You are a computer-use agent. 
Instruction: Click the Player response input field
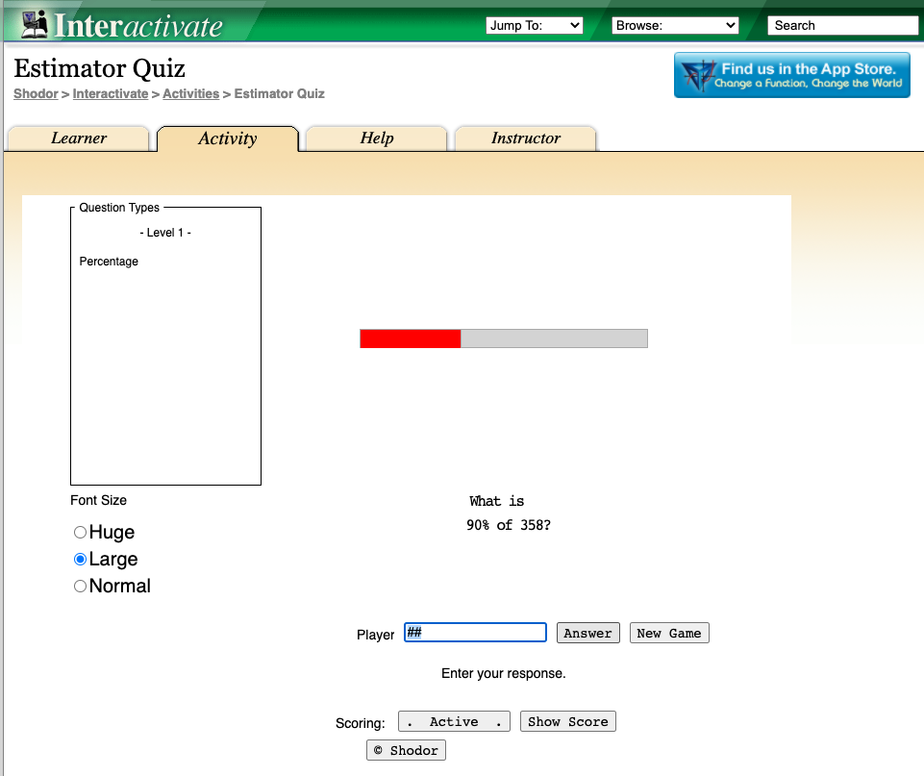click(x=475, y=633)
